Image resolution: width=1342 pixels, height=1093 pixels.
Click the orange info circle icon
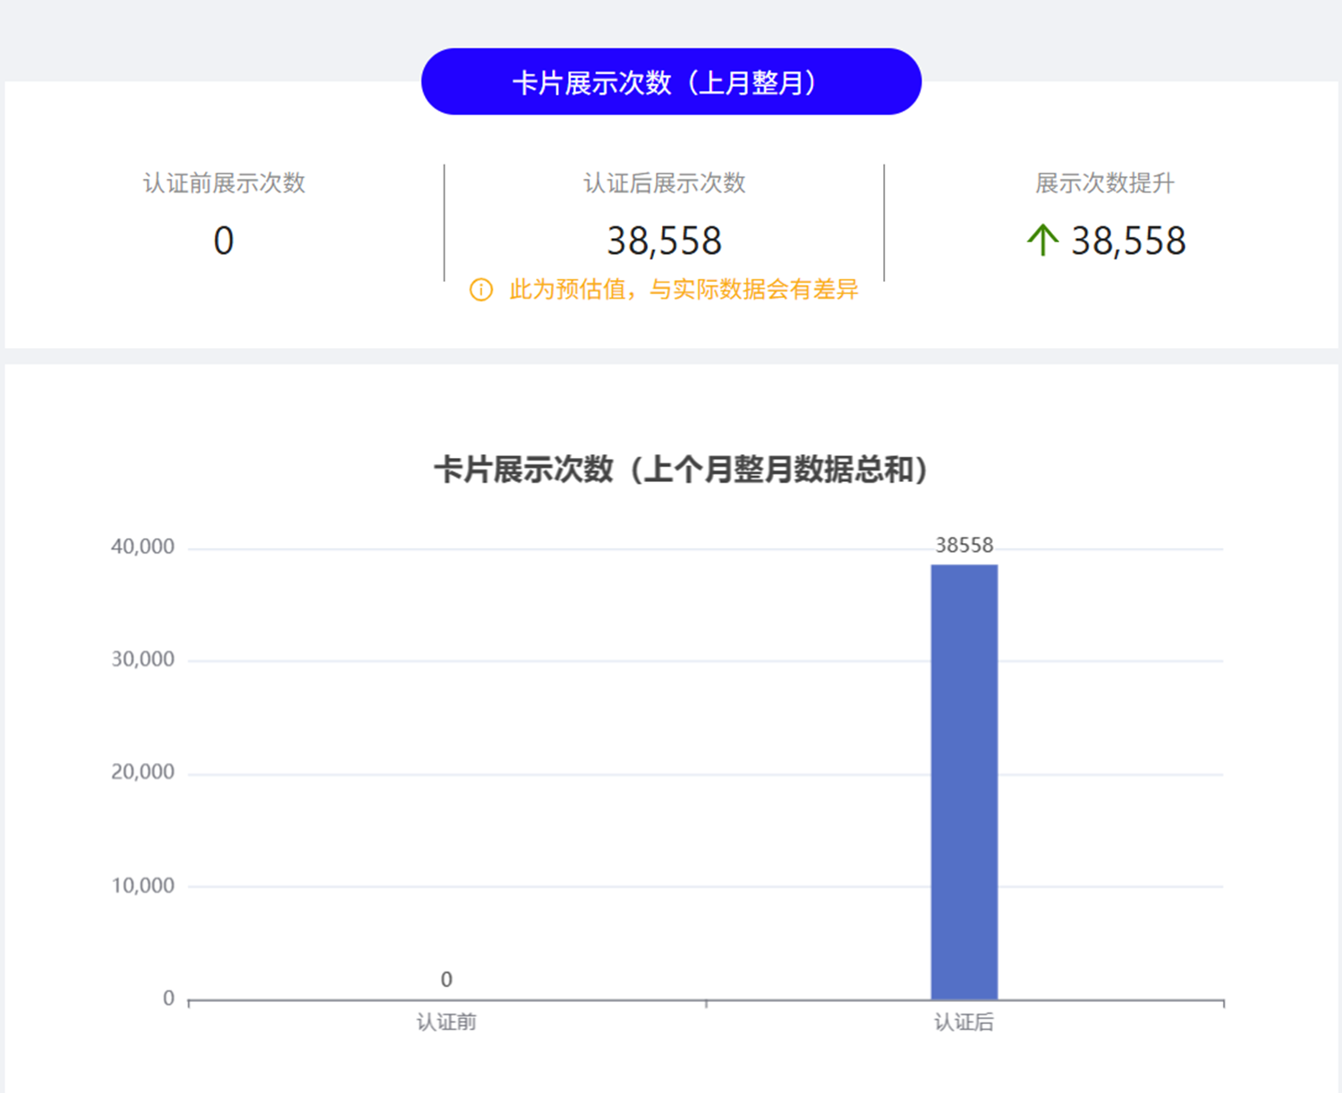tap(481, 290)
